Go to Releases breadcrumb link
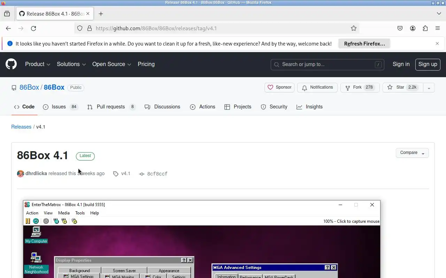Screen dimensions: 446x278 click(x=21, y=127)
